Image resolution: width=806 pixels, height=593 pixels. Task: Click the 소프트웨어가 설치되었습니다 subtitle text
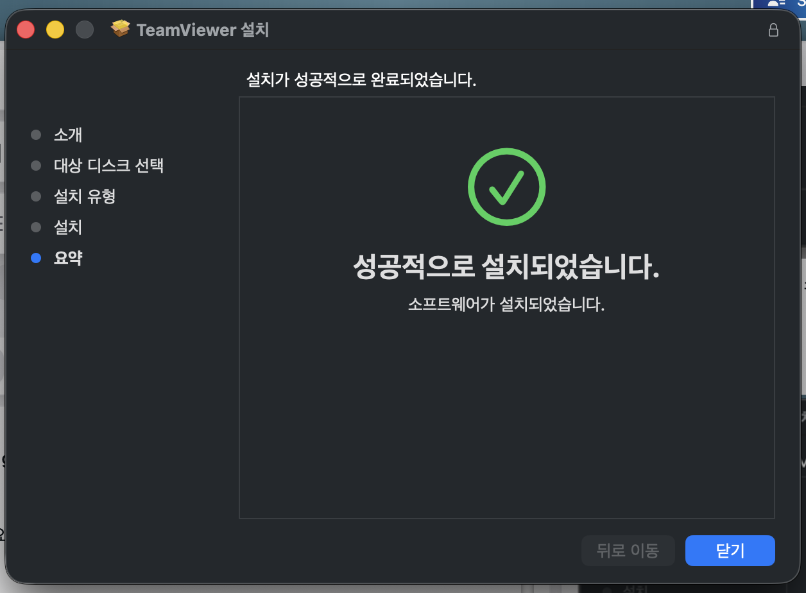coord(506,304)
